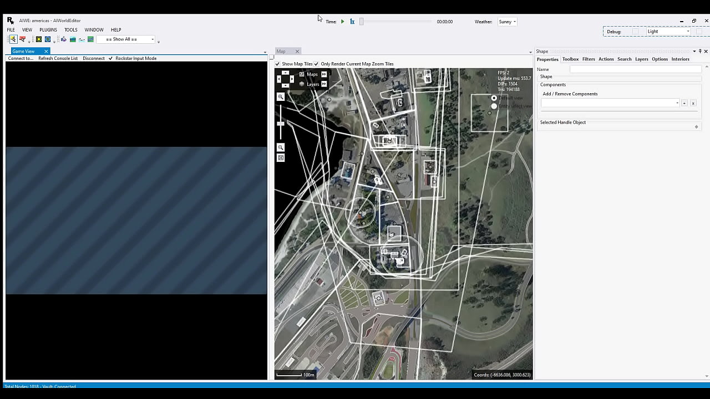Click the Time slider track
This screenshot has height=399, width=710.
[397, 22]
